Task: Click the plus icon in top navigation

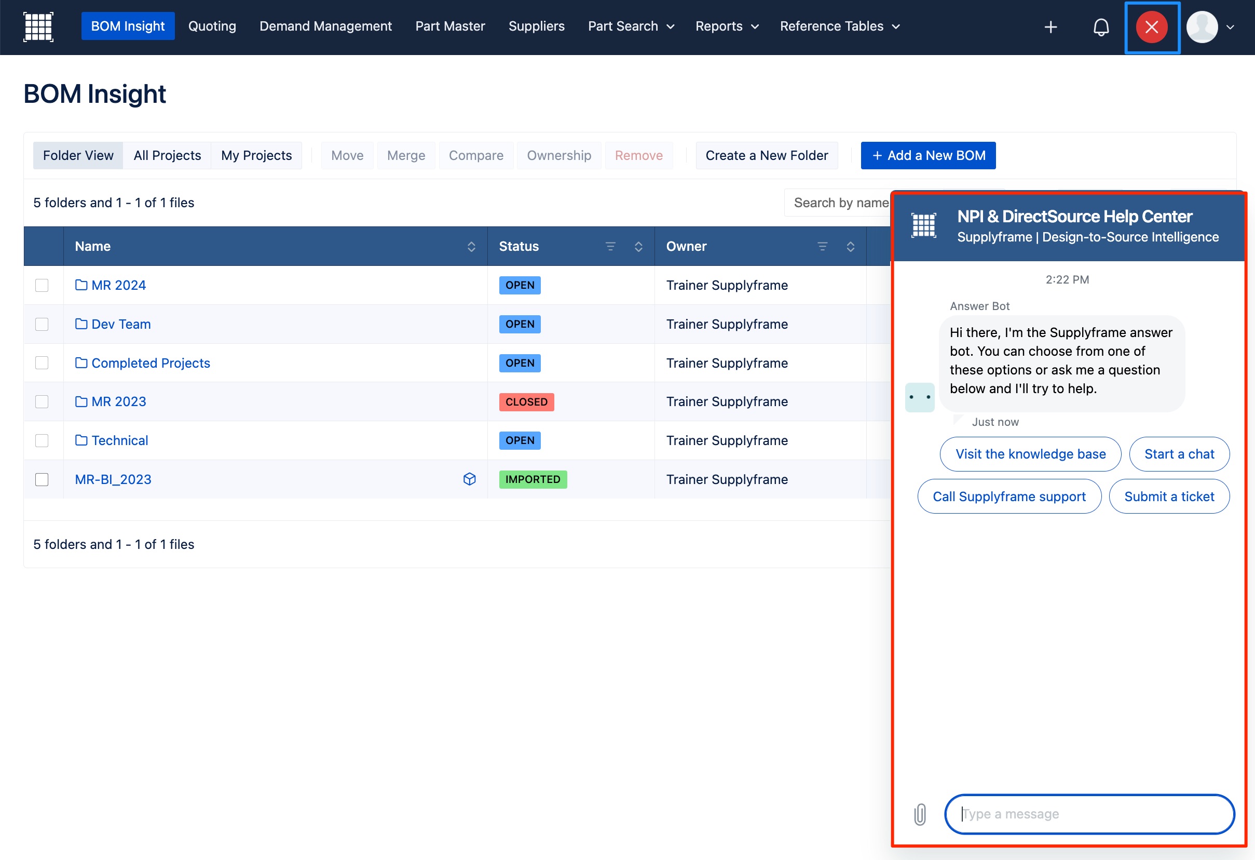Action: [1051, 27]
